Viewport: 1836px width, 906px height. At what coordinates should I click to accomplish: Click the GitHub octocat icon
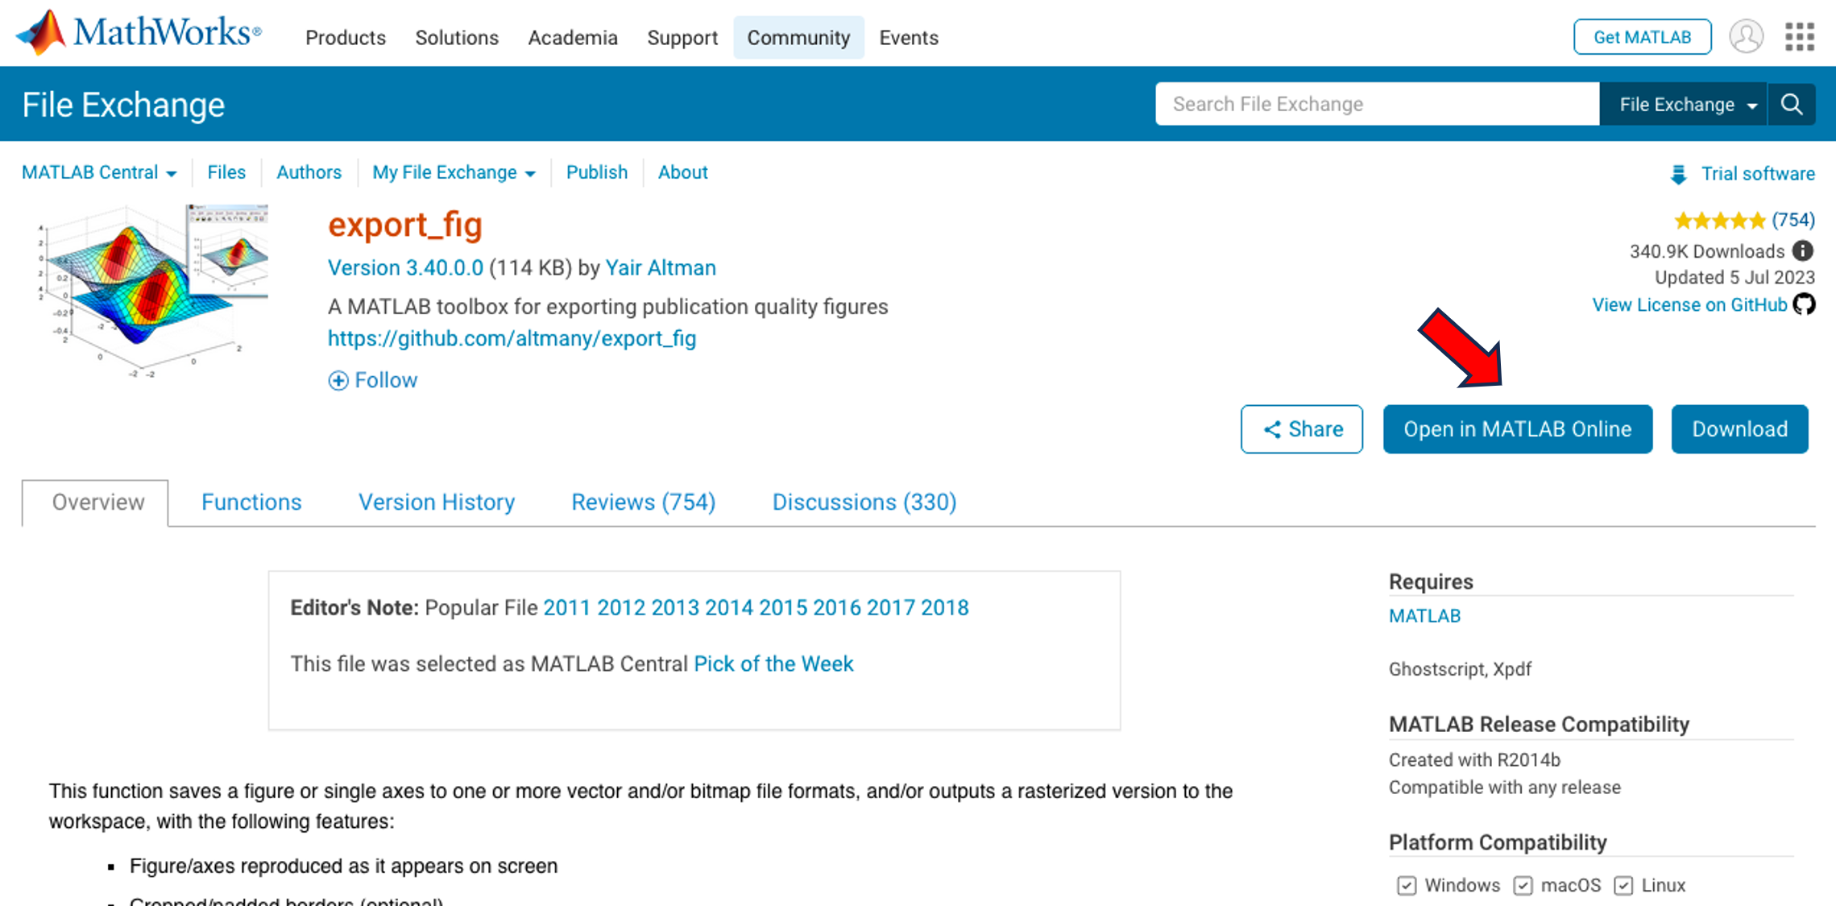[1804, 304]
